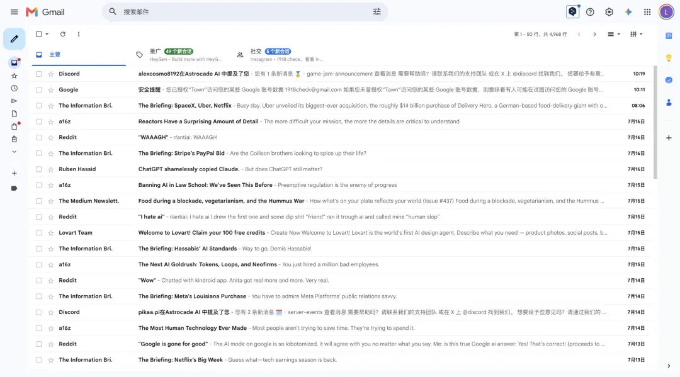Create new label plus icon
The width and height of the screenshot is (680, 377).
pos(14,173)
